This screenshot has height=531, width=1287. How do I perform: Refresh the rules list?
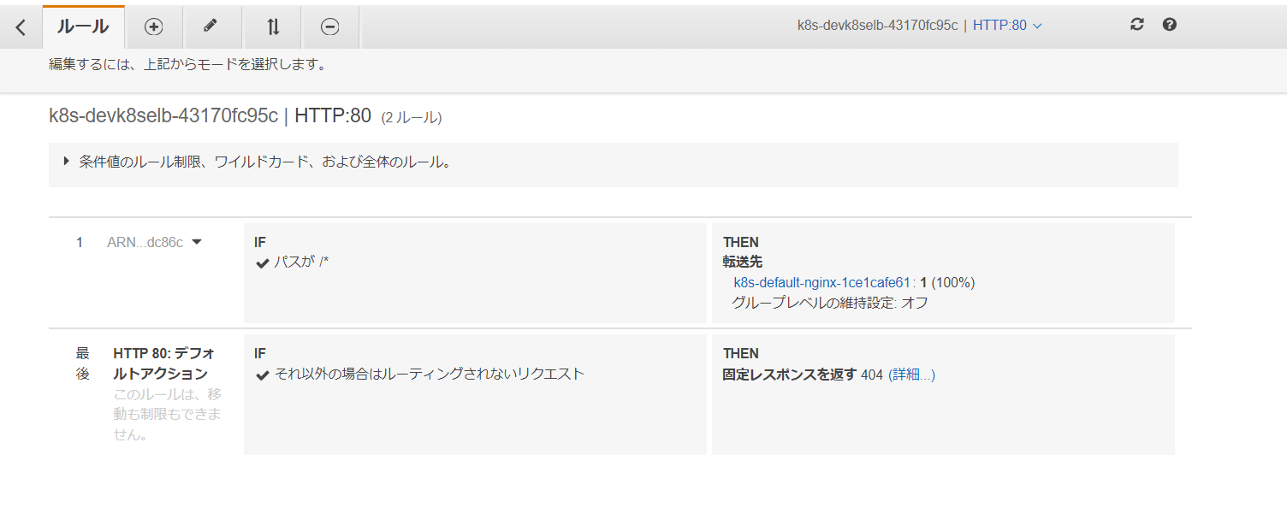point(1136,25)
